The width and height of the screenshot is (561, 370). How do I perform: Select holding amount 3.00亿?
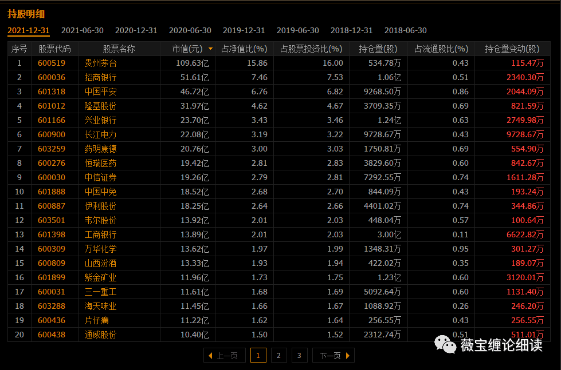tap(389, 234)
